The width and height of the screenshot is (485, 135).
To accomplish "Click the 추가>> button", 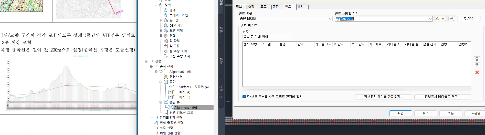I will pos(469,18).
